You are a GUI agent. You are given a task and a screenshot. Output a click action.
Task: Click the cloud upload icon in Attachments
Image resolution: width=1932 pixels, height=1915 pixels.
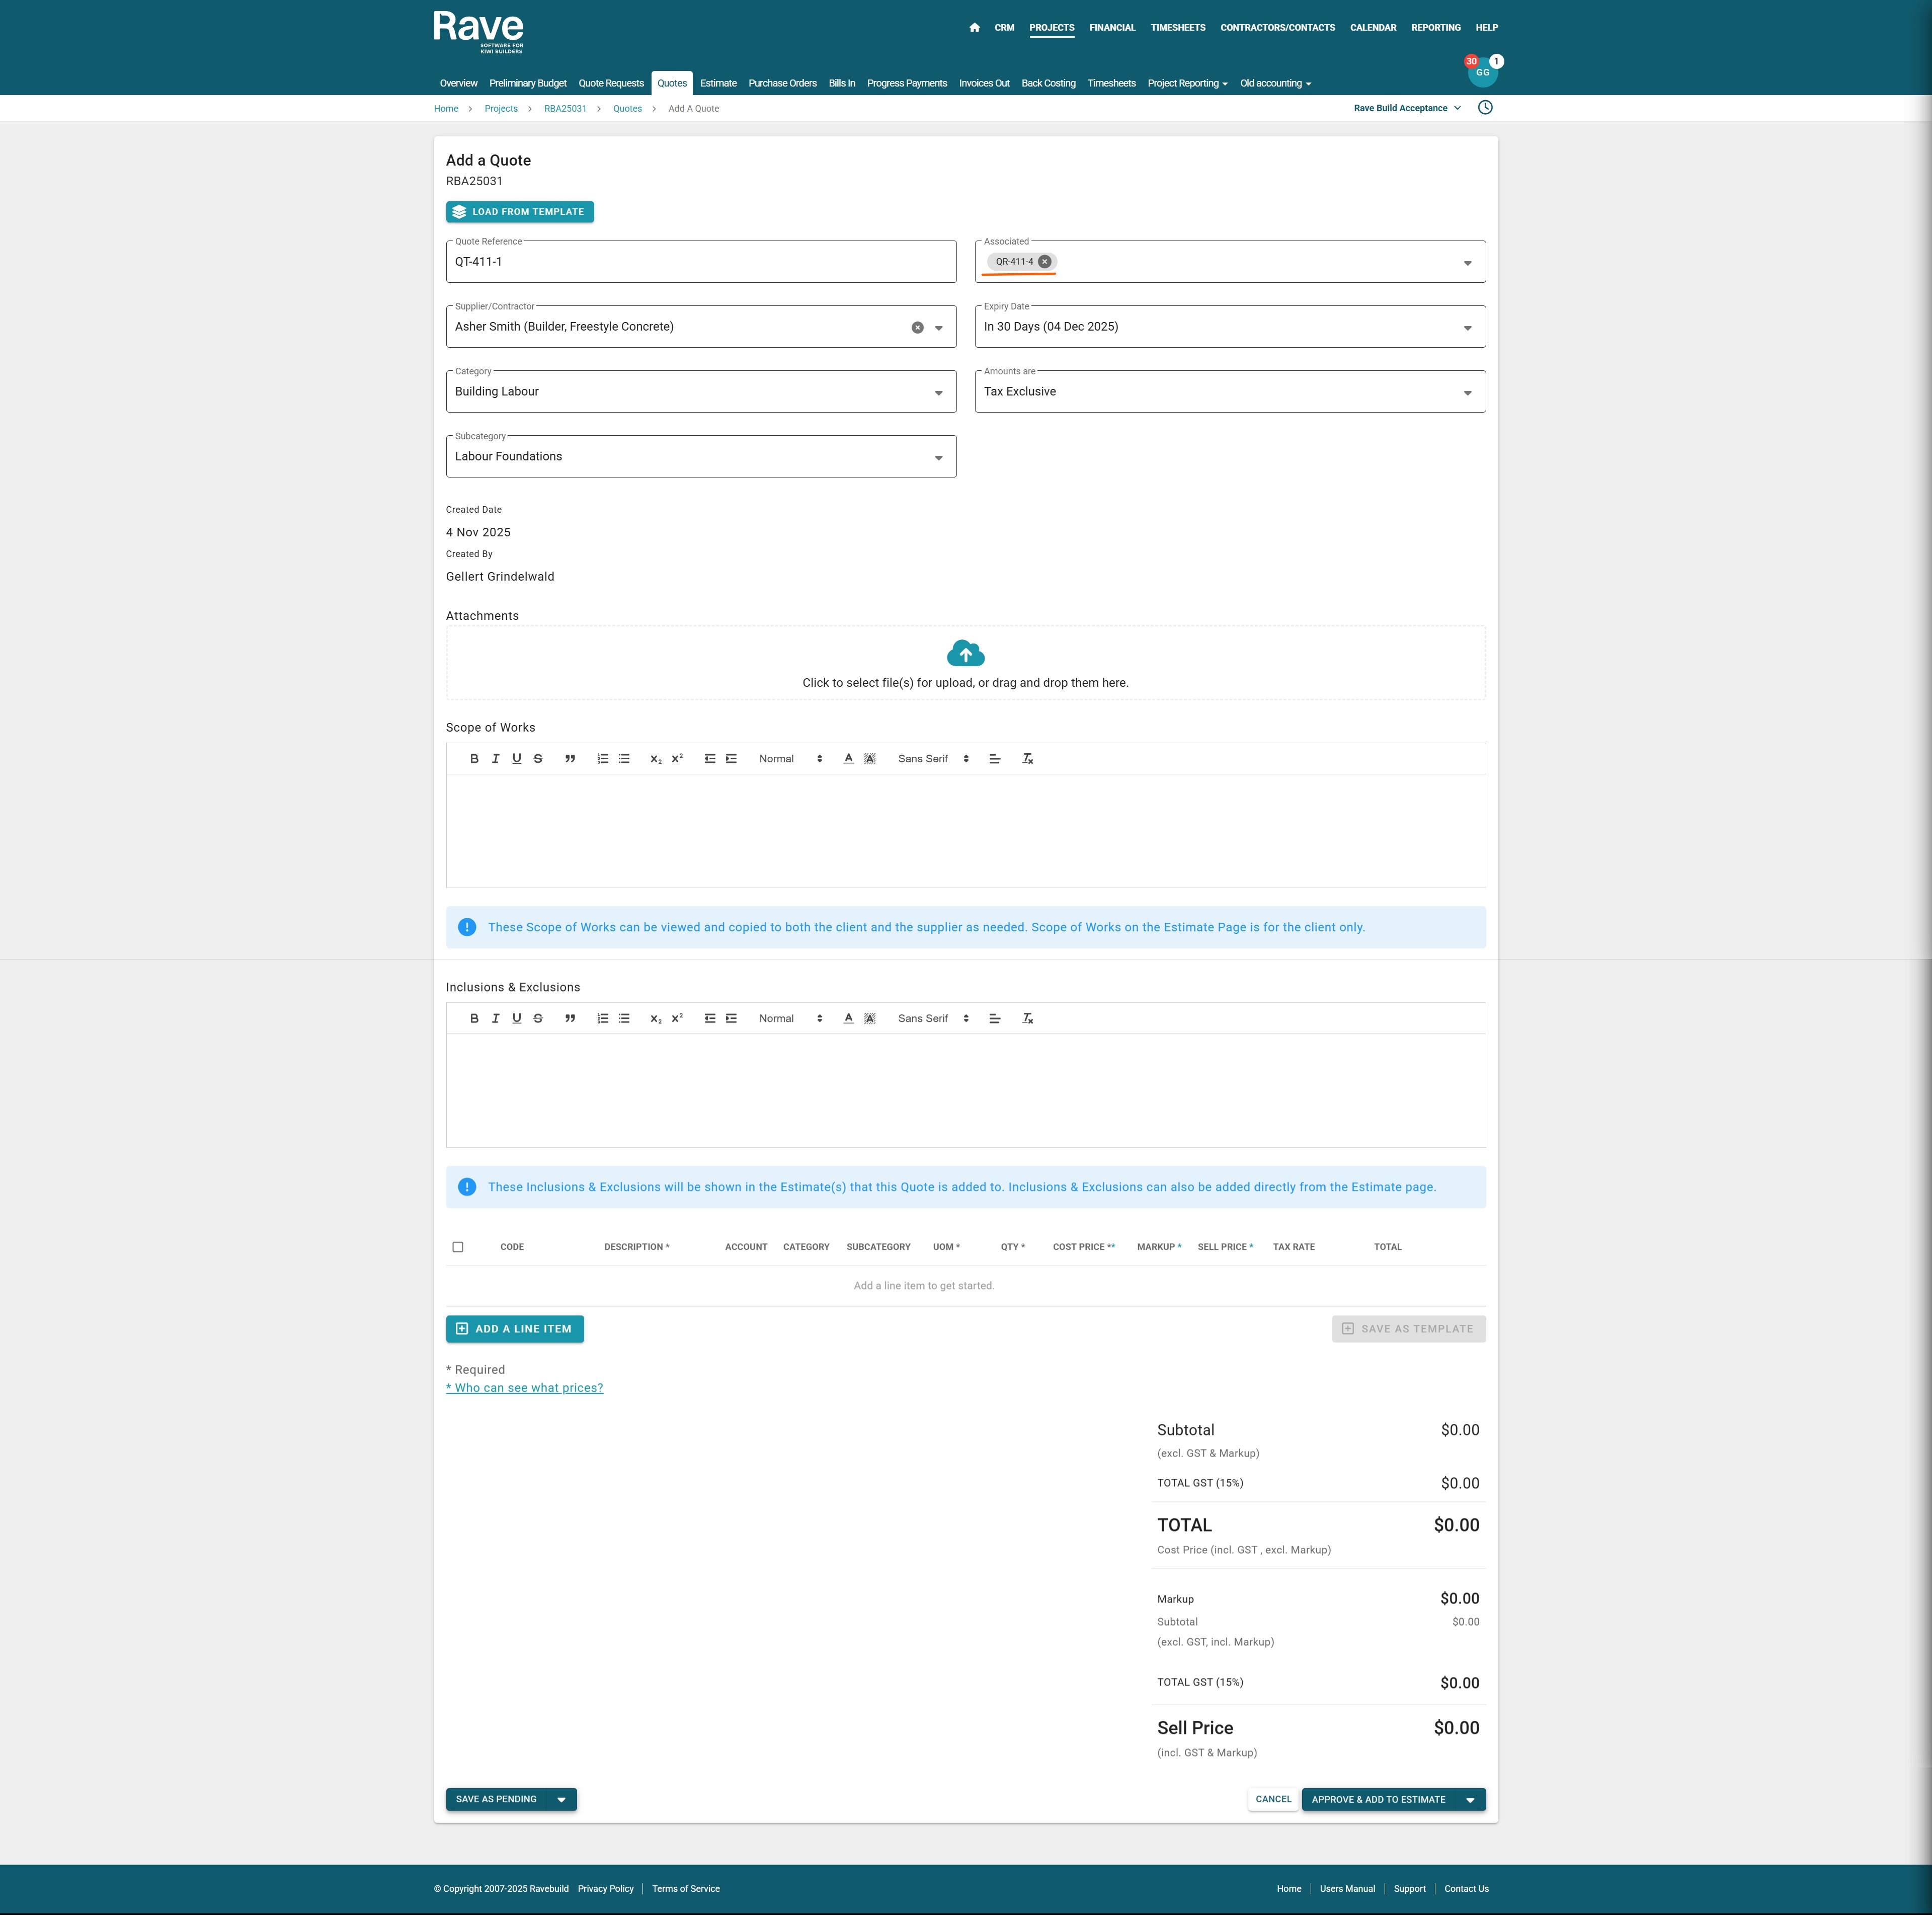pyautogui.click(x=965, y=654)
